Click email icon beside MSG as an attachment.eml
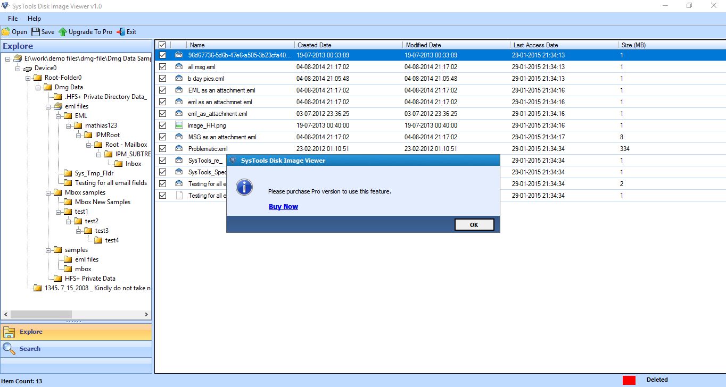This screenshot has height=387, width=726. (x=179, y=137)
